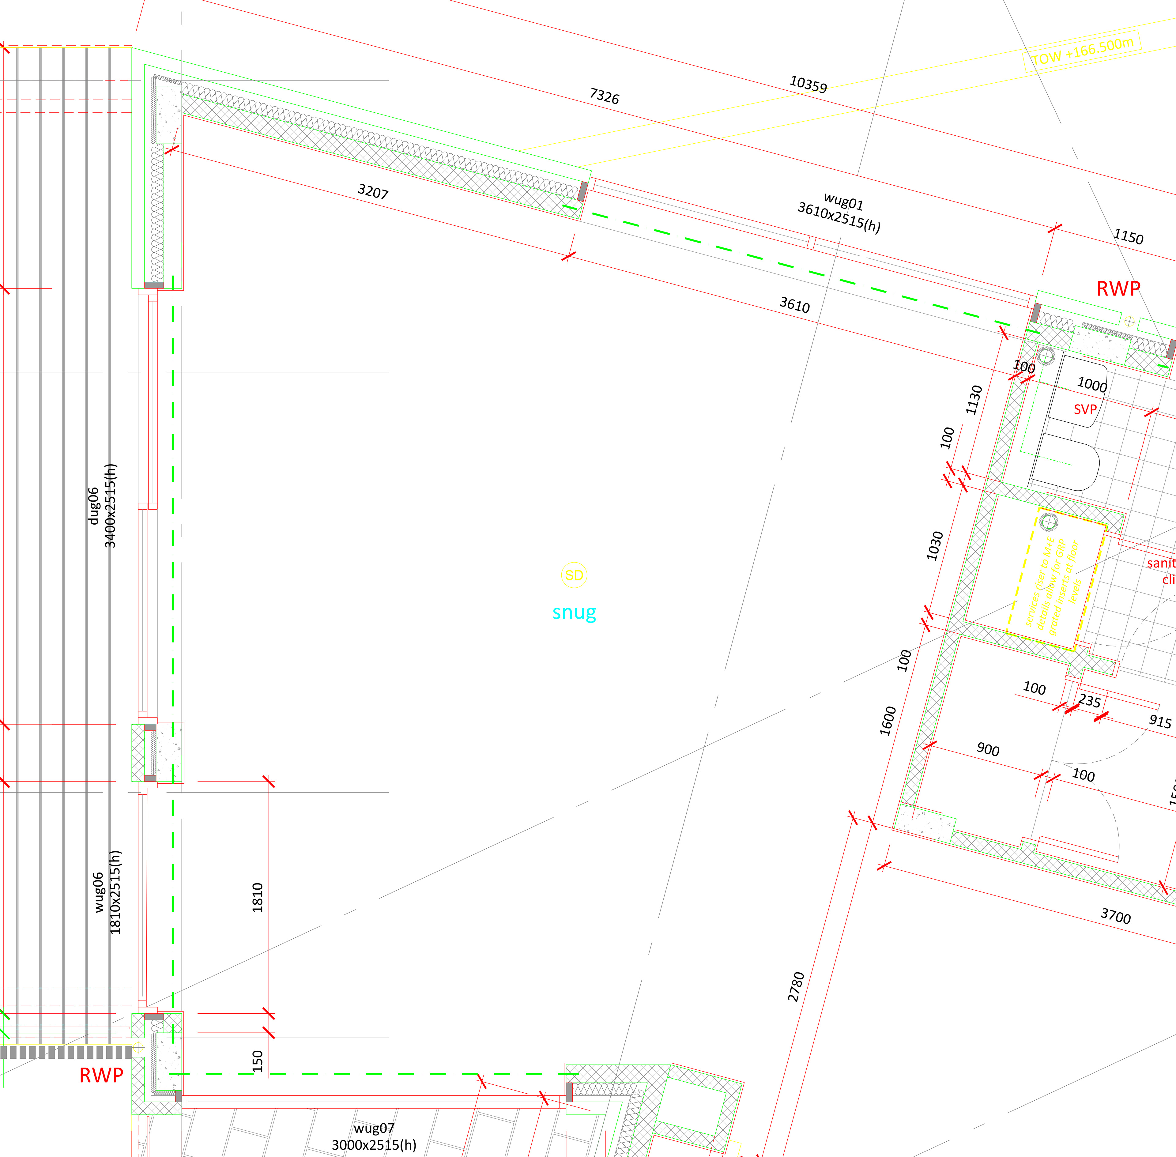
Task: Select the yellow TOW +166.500m level tag
Action: [x=1082, y=52]
